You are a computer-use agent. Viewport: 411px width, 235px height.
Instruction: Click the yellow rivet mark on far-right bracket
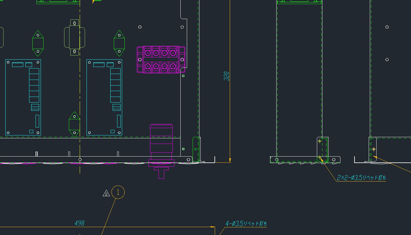(x=374, y=149)
